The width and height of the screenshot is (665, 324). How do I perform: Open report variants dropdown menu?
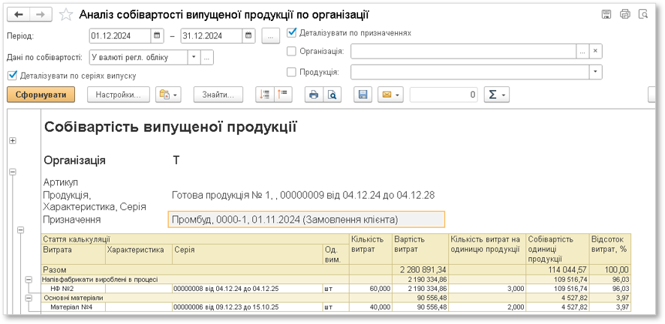click(168, 94)
